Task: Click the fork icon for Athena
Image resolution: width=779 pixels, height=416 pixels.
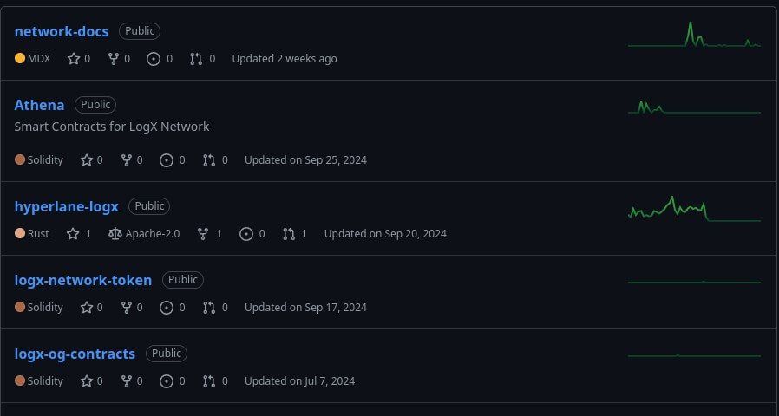Action: [x=126, y=160]
